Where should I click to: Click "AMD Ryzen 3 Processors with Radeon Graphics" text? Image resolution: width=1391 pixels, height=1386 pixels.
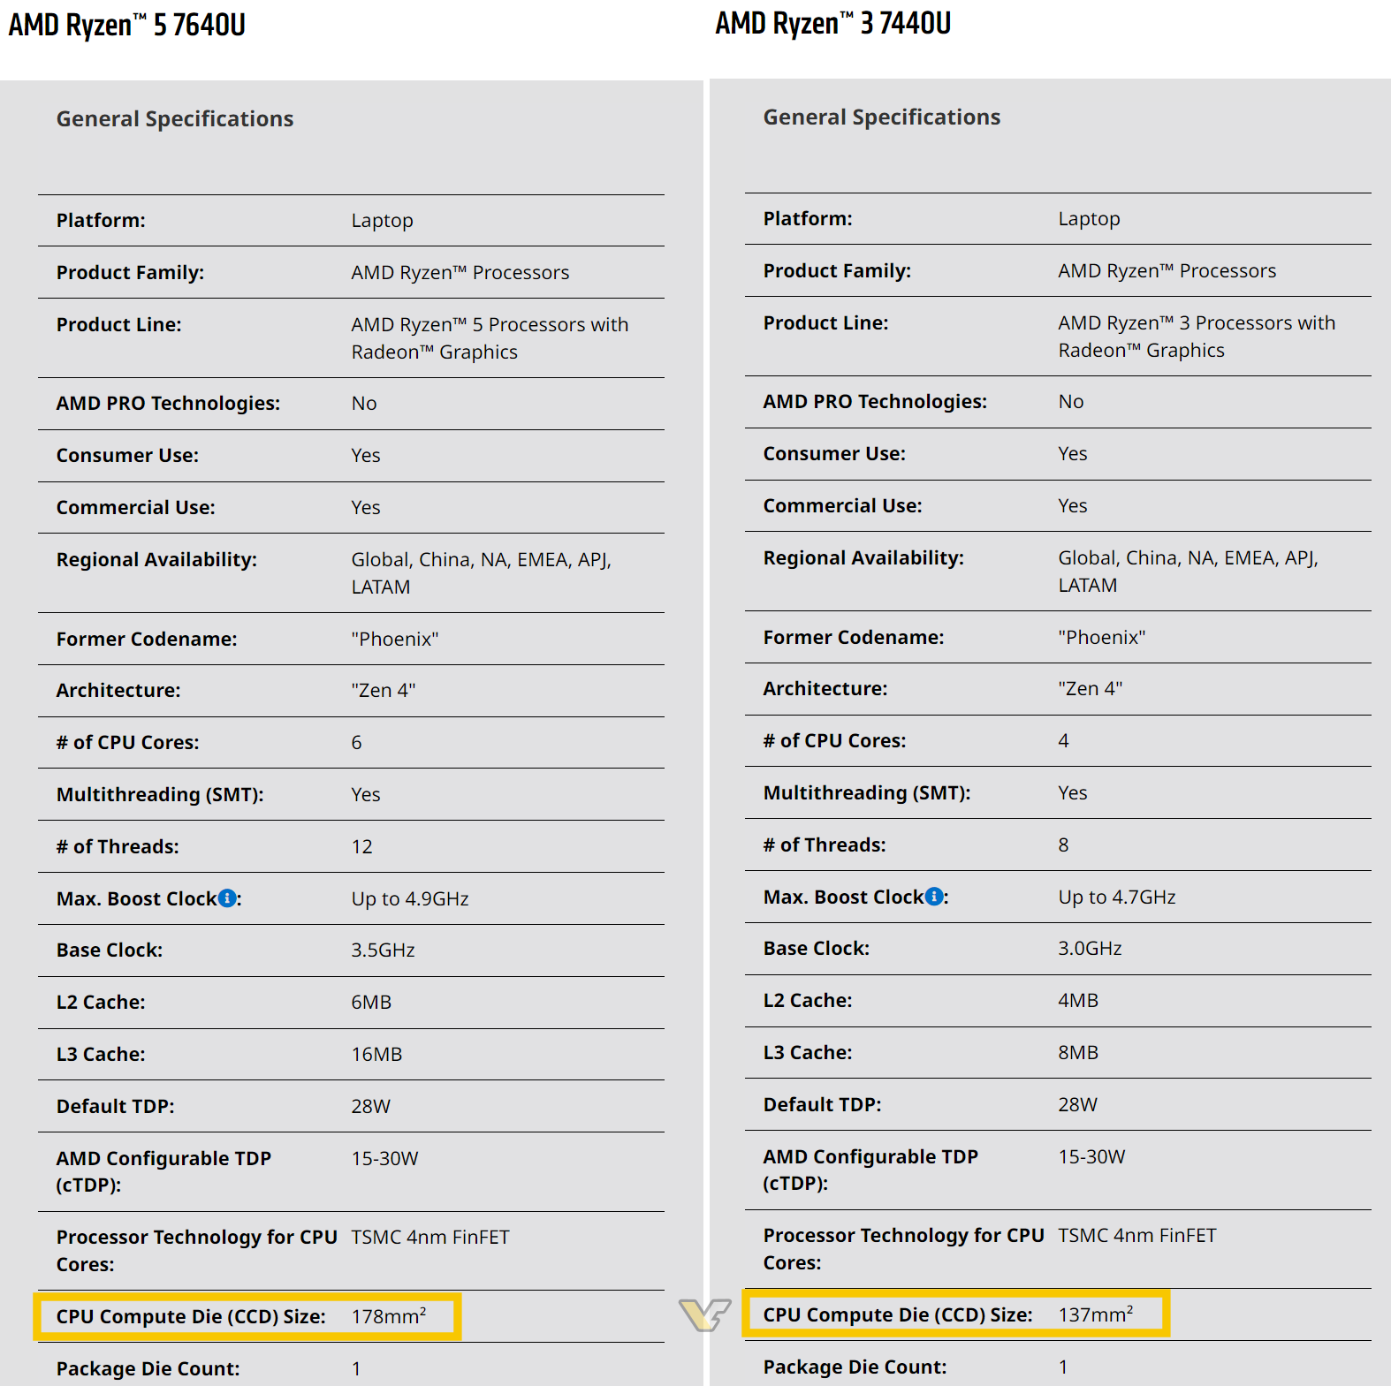1196,336
